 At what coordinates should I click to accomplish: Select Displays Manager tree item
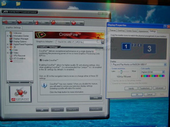pos(21,39)
